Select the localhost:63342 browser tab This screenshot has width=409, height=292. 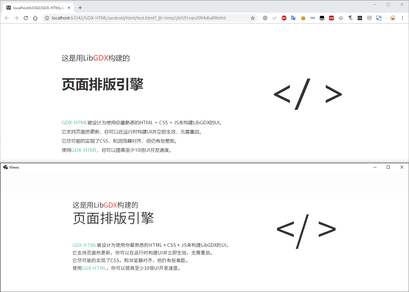(x=37, y=8)
